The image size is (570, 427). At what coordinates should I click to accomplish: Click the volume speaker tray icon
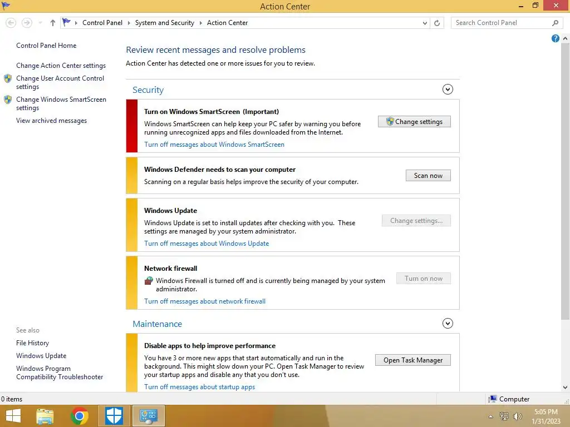[x=517, y=416]
